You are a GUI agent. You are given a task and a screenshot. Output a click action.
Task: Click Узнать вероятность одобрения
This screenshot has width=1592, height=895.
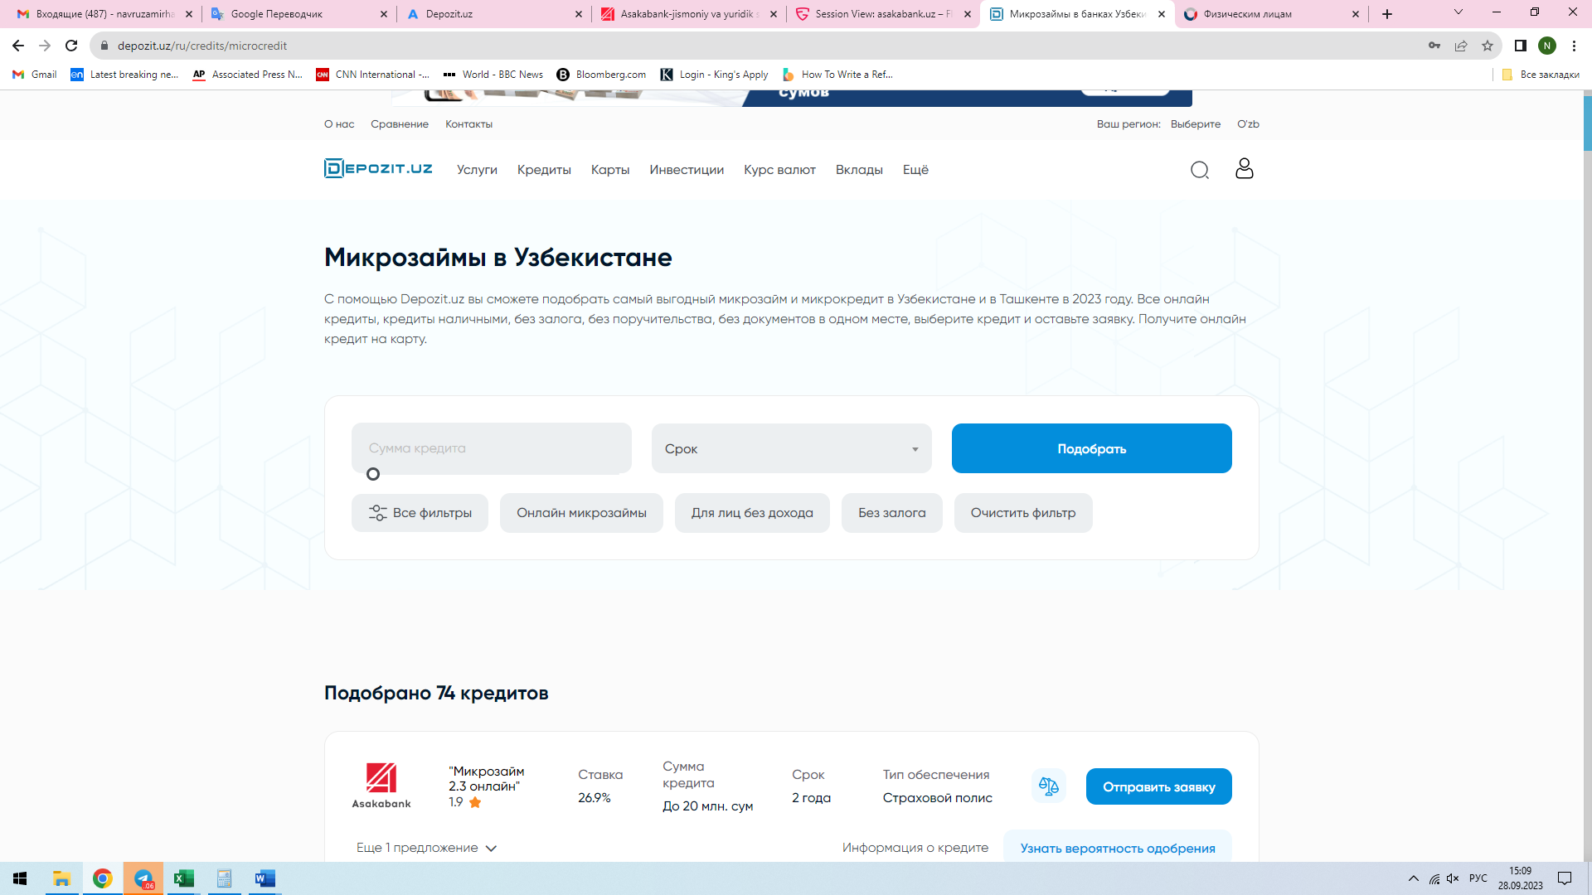click(1117, 847)
